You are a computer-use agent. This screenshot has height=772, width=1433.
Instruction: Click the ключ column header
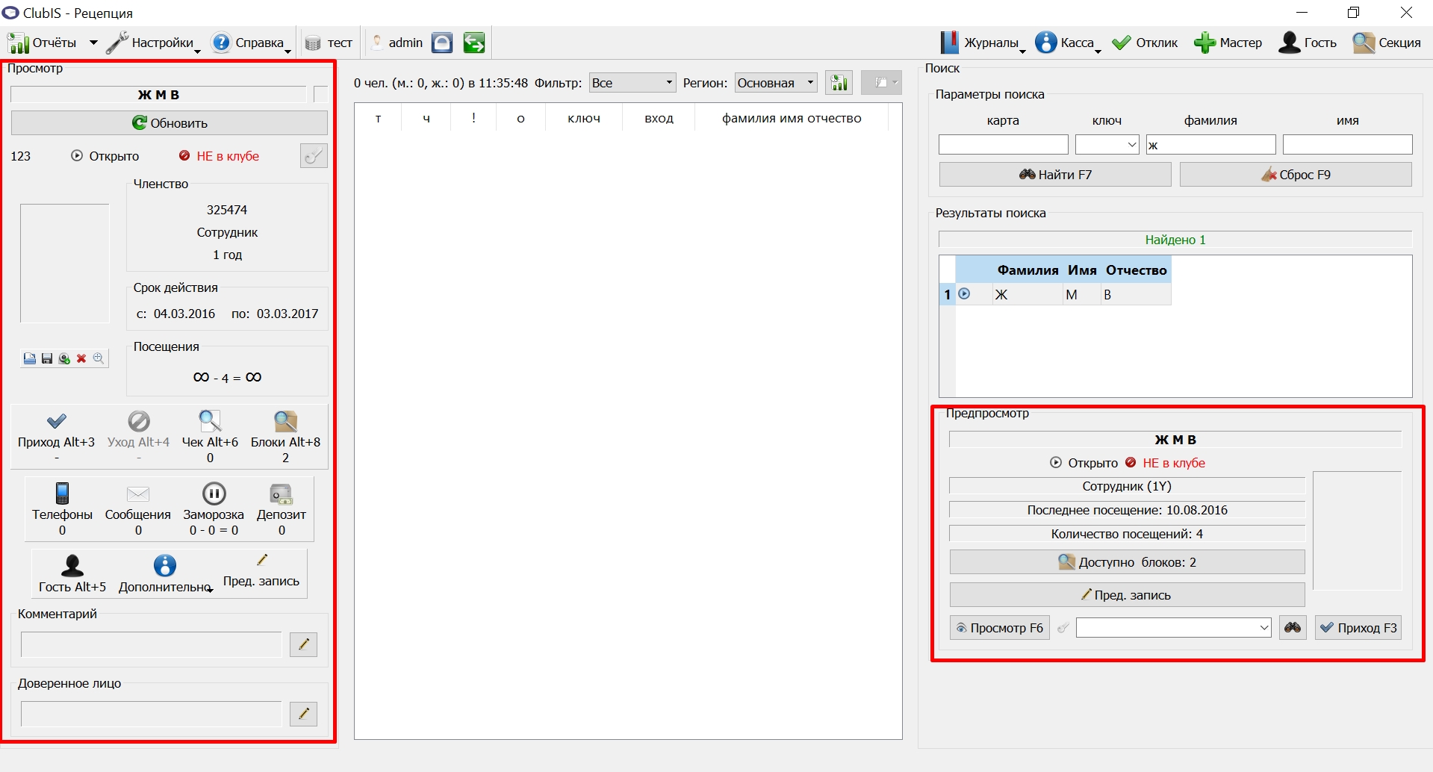(x=584, y=118)
